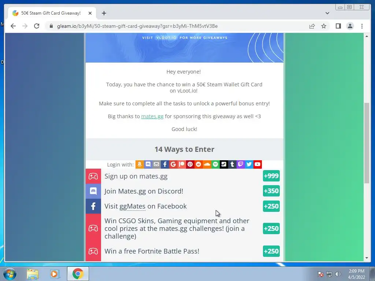The height and width of the screenshot is (281, 375).
Task: Click the scrollbar down arrow
Action: [367, 258]
